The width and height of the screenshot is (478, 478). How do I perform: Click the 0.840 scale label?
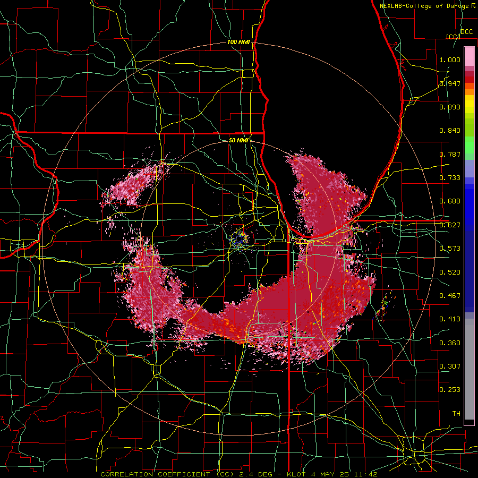450,131
